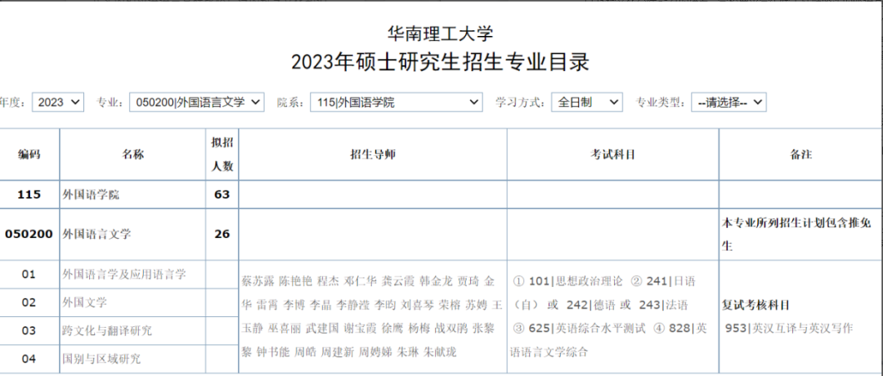Click the enrollment number 26
883x376 pixels.
coord(222,234)
